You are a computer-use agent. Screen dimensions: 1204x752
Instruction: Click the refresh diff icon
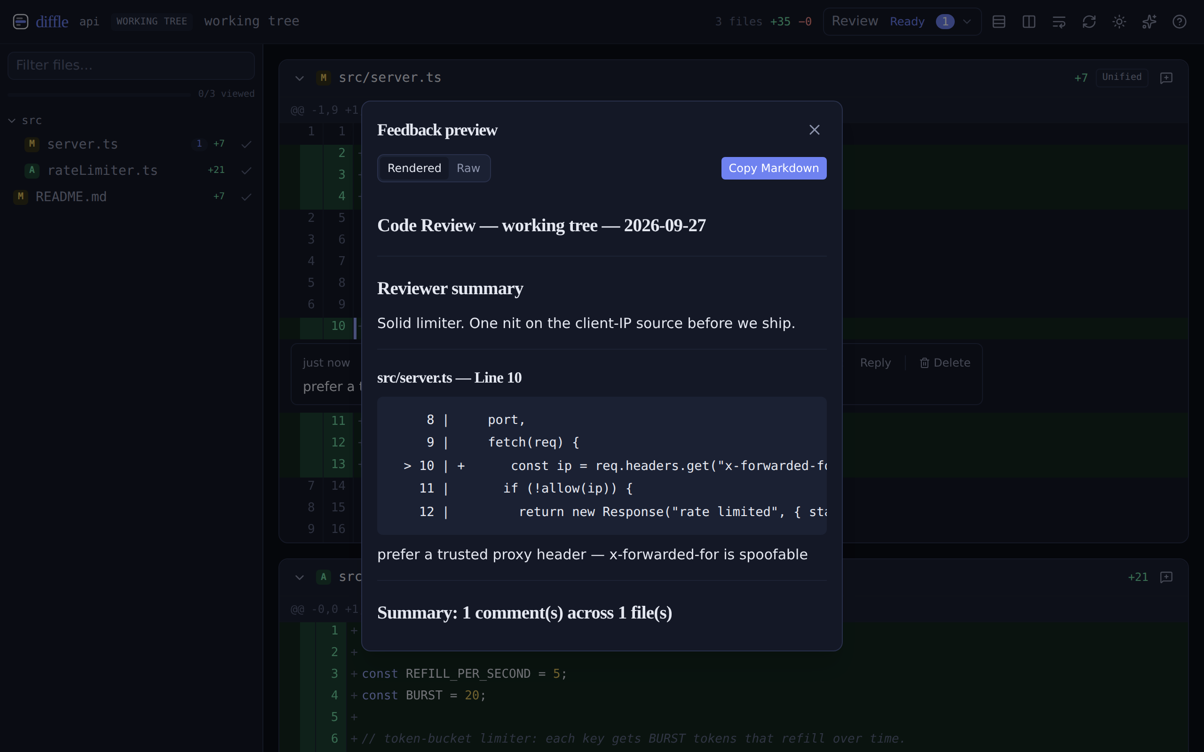click(x=1089, y=22)
